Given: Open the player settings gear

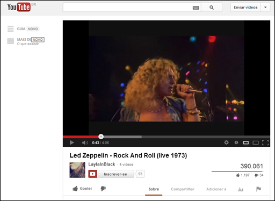Looking at the screenshot, I should (x=226, y=142).
